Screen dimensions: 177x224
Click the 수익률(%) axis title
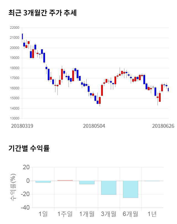coord(13,187)
